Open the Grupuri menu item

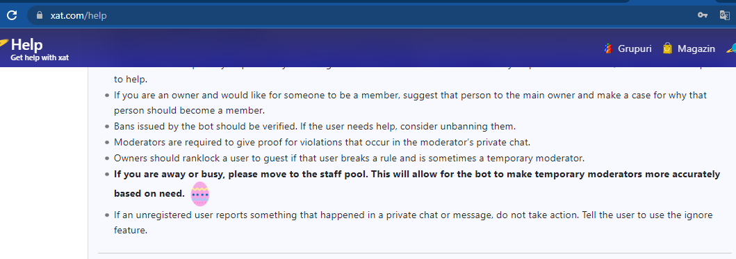[x=635, y=48]
